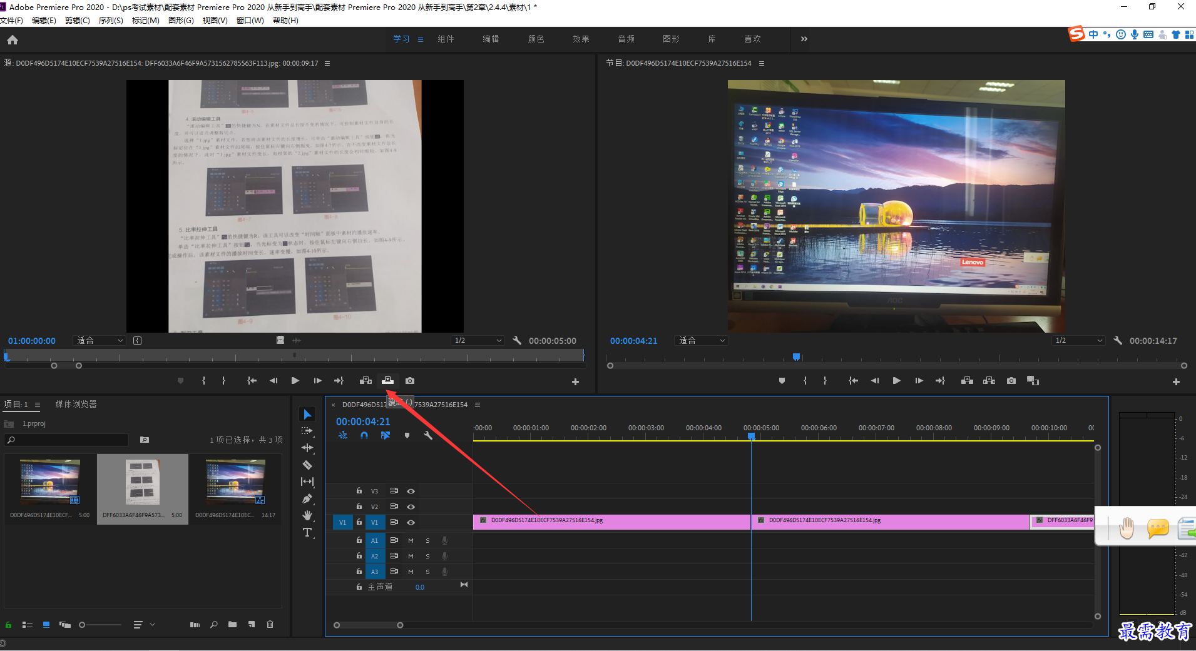
Task: Select the Slip tool
Action: pos(307,482)
